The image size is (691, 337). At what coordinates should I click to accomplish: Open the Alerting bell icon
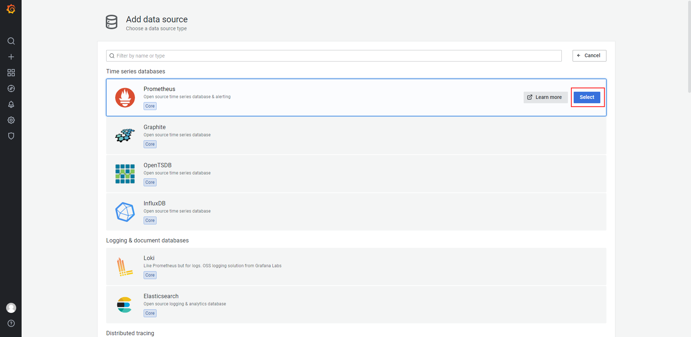coord(11,104)
